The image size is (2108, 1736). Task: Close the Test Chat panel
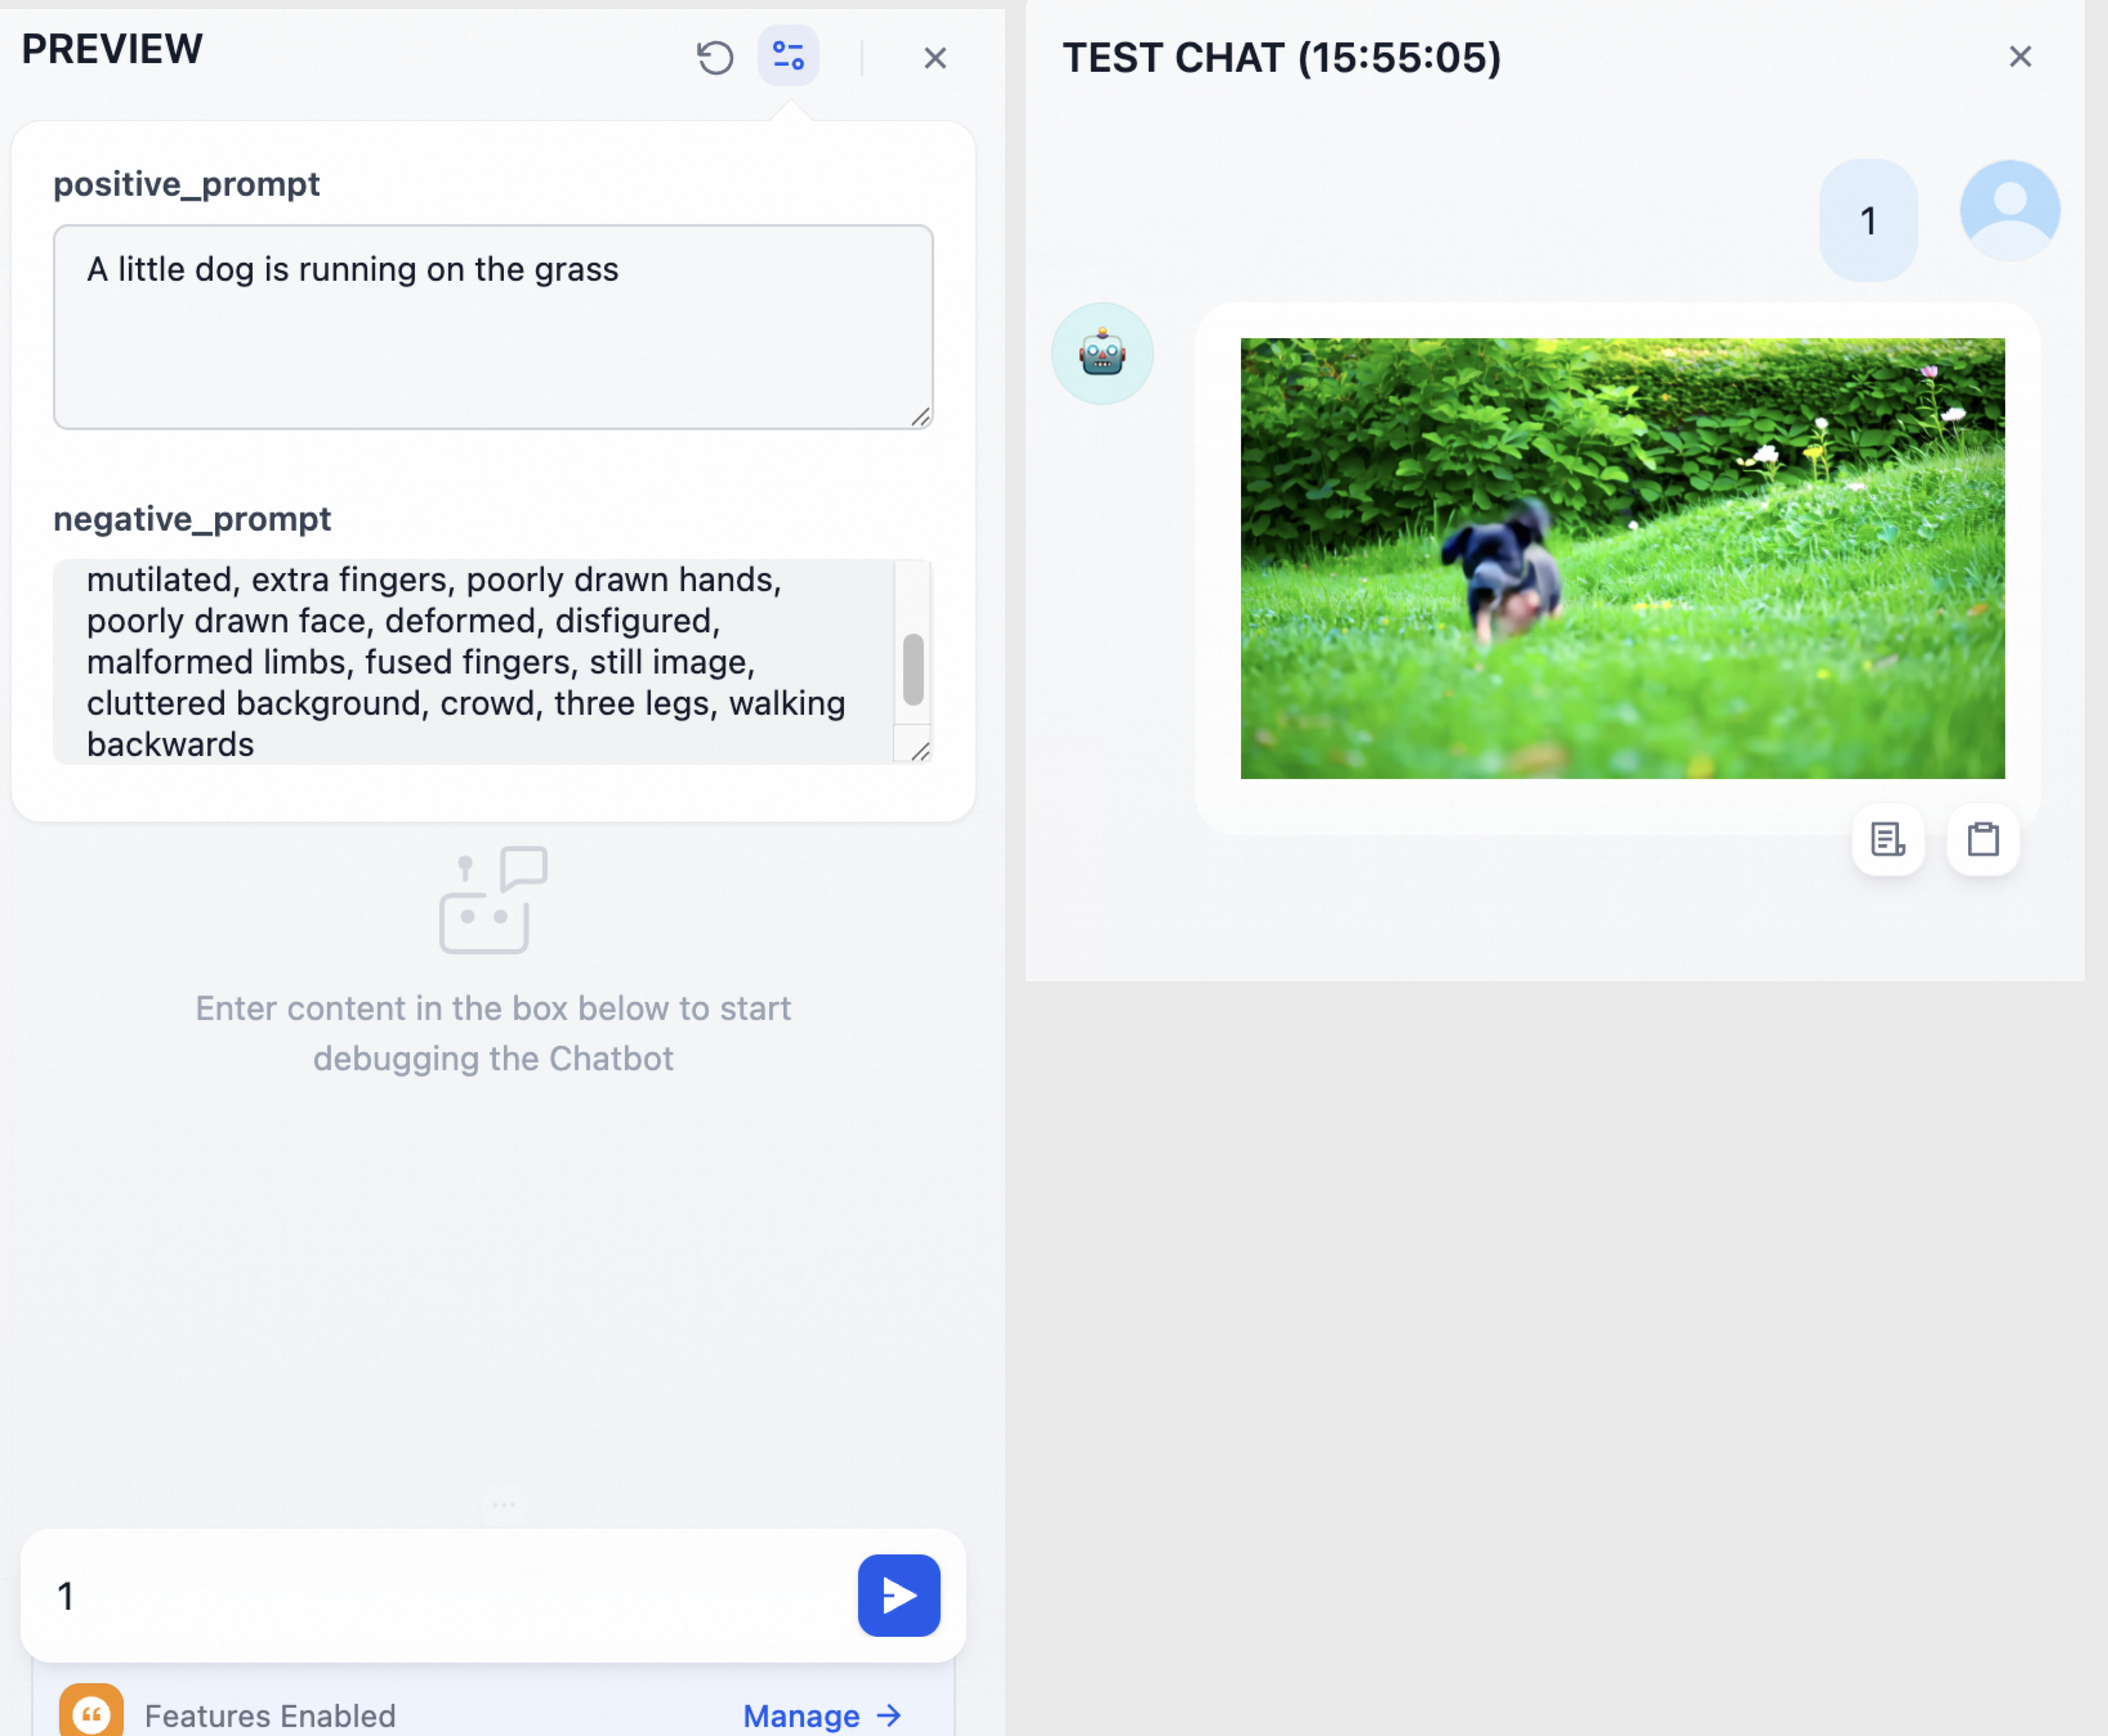(2020, 56)
